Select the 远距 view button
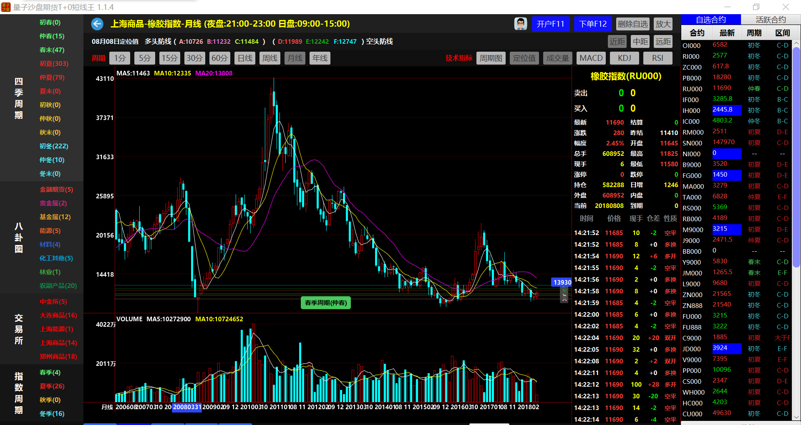 (663, 41)
